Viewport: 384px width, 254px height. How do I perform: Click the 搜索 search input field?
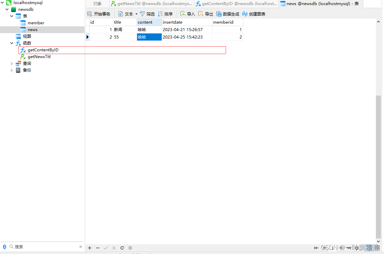[46, 247]
